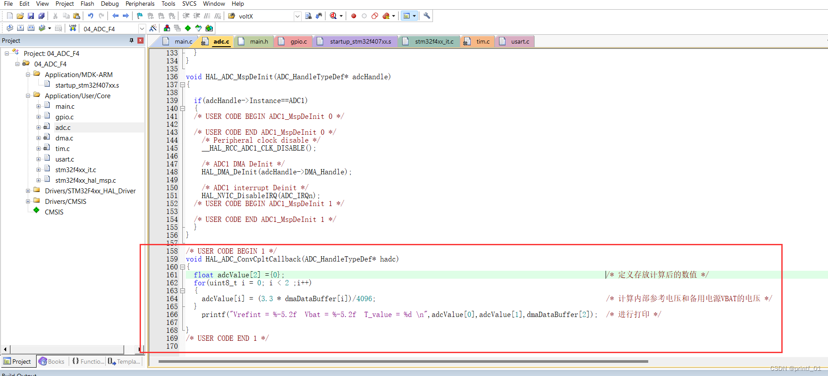Open the batch build dropdown arrow
Image resolution: width=828 pixels, height=376 pixels.
point(50,28)
